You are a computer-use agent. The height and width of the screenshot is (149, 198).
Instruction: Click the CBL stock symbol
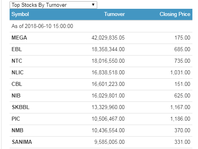17,84
